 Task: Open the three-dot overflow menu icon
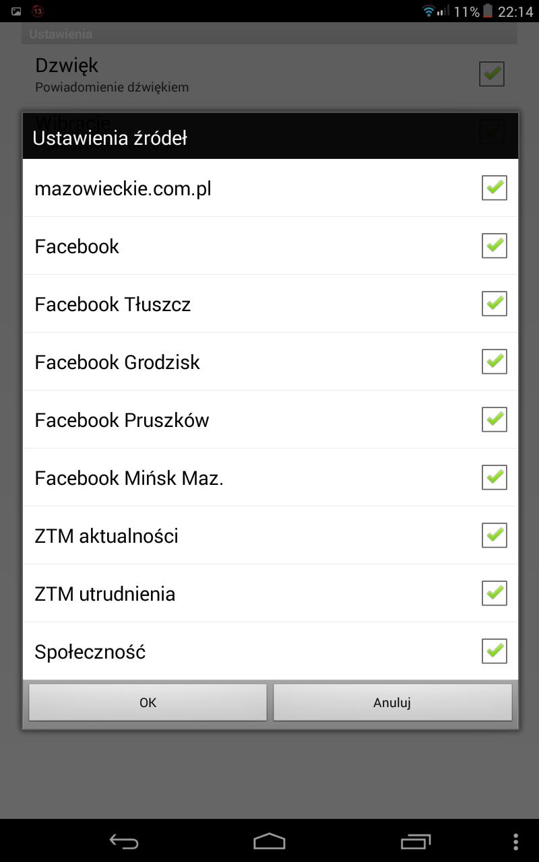click(x=515, y=842)
